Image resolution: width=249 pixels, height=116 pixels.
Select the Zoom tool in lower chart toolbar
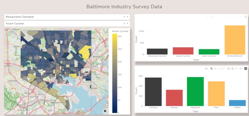[212, 68]
